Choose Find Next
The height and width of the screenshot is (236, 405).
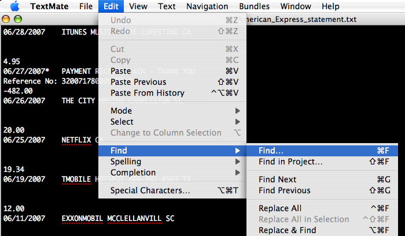point(322,179)
